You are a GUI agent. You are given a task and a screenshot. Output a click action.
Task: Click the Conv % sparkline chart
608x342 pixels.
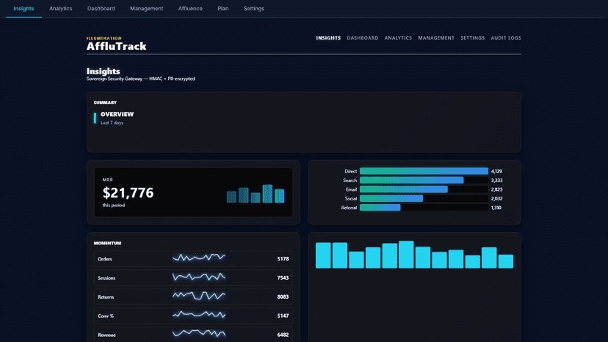tap(199, 314)
